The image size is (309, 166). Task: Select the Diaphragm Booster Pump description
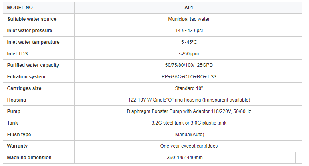coord(189,111)
